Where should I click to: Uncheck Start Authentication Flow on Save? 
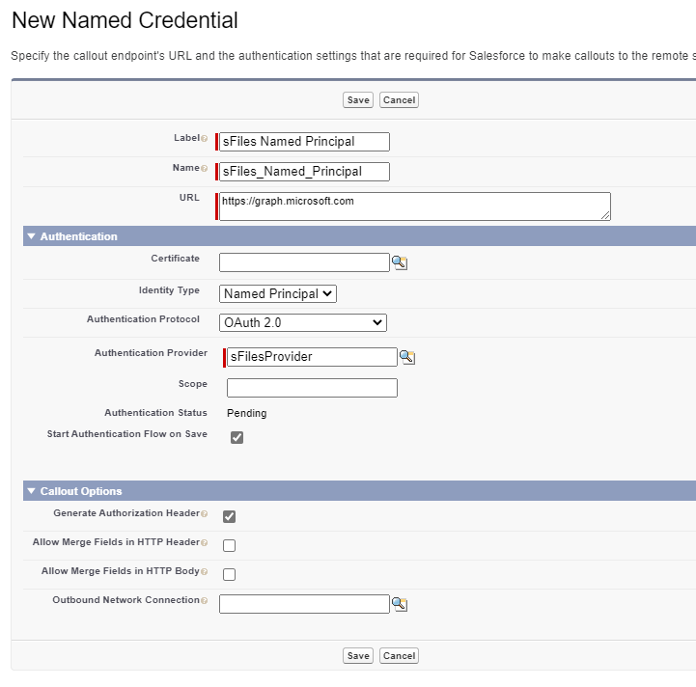click(237, 437)
